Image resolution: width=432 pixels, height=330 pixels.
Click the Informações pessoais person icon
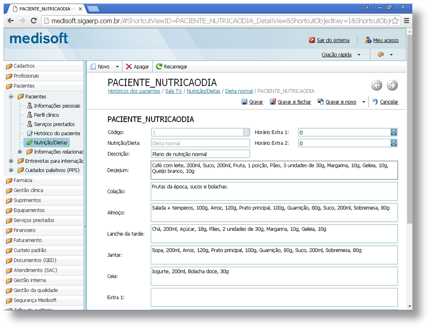click(29, 105)
